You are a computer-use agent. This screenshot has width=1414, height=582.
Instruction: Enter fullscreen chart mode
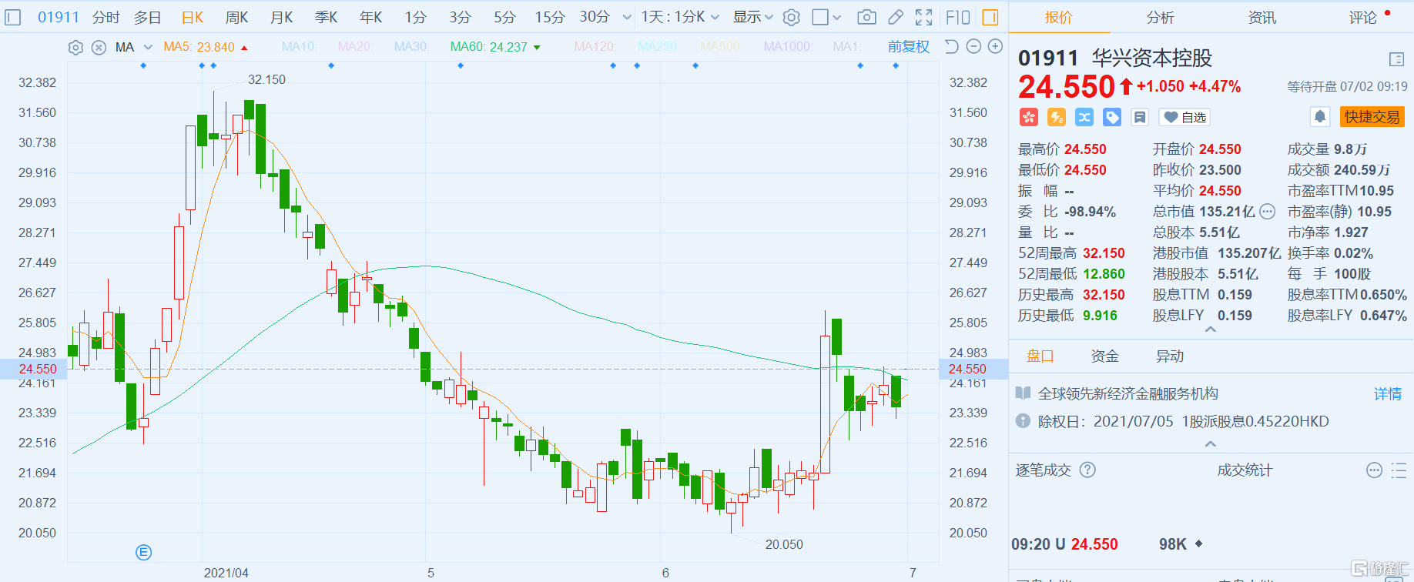pos(923,17)
